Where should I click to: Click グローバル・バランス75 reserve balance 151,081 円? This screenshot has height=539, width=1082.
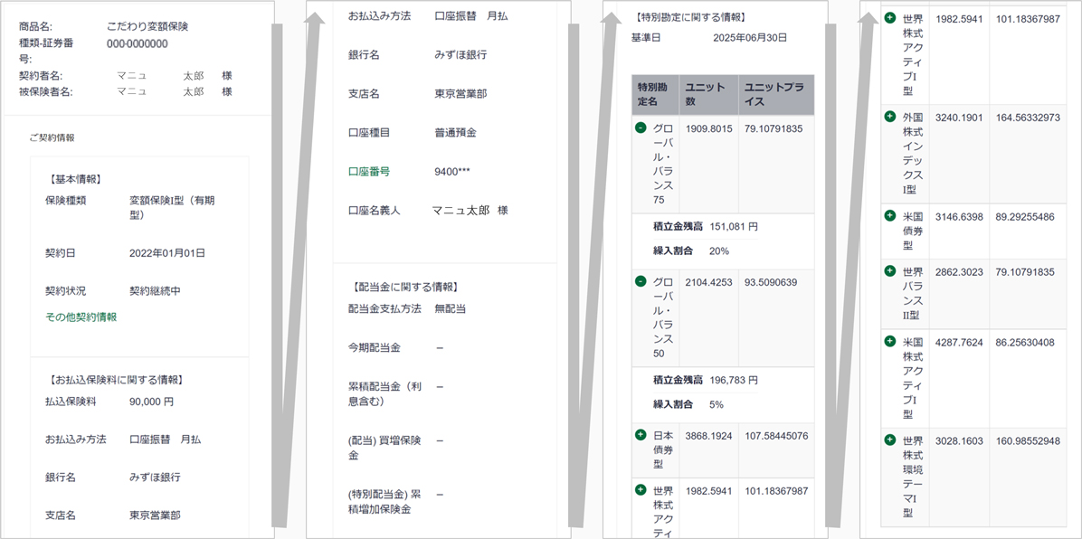pyautogui.click(x=735, y=226)
